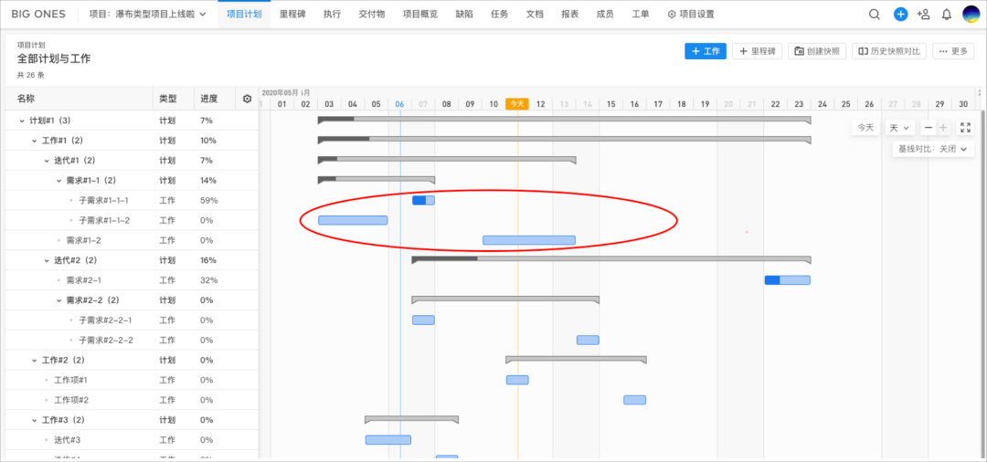The width and height of the screenshot is (987, 462).
Task: Click the 子需求#1-1-1 progress bar in Gantt
Action: 423,200
